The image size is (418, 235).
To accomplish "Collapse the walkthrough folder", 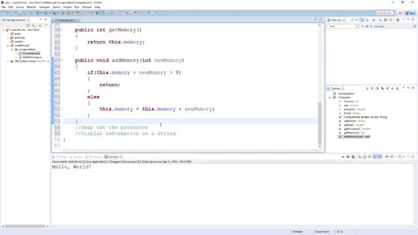I will coord(8,46).
